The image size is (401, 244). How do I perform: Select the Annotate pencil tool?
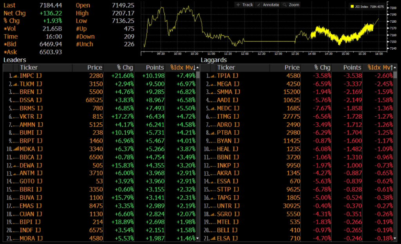268,5
